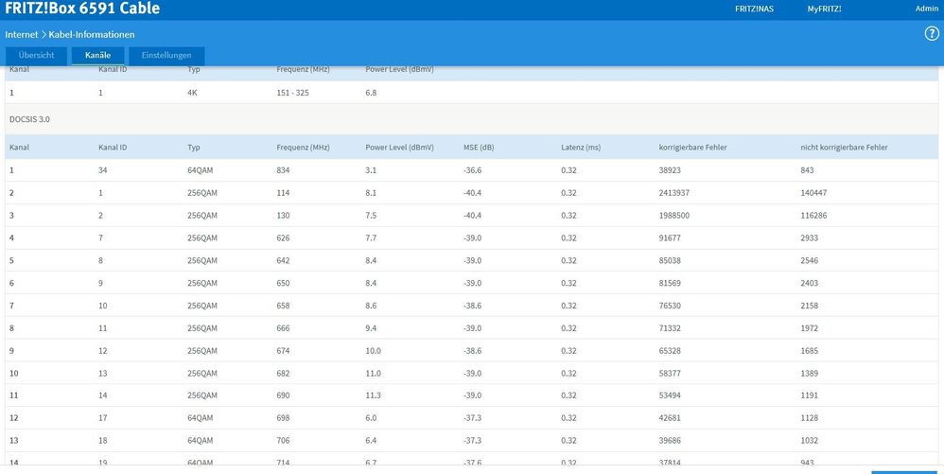The image size is (944, 474).
Task: Go to Internet breadcrumb link
Action: 22,35
